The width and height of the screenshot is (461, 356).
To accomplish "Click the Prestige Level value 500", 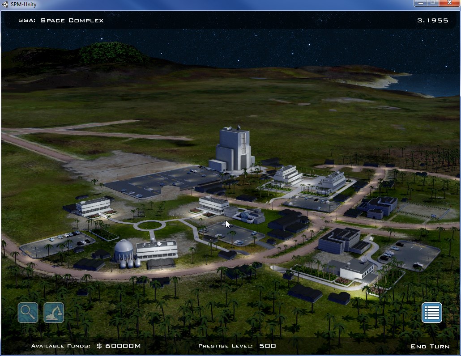I will click(267, 346).
